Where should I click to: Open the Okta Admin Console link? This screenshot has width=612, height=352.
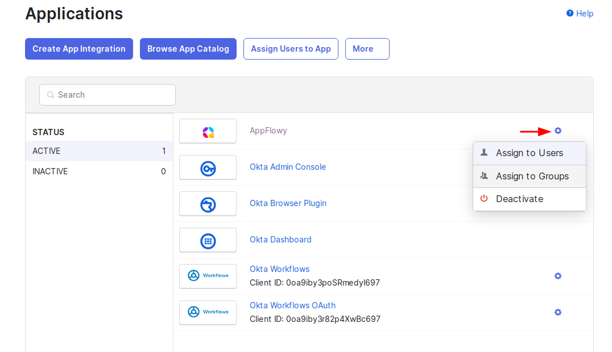click(288, 167)
